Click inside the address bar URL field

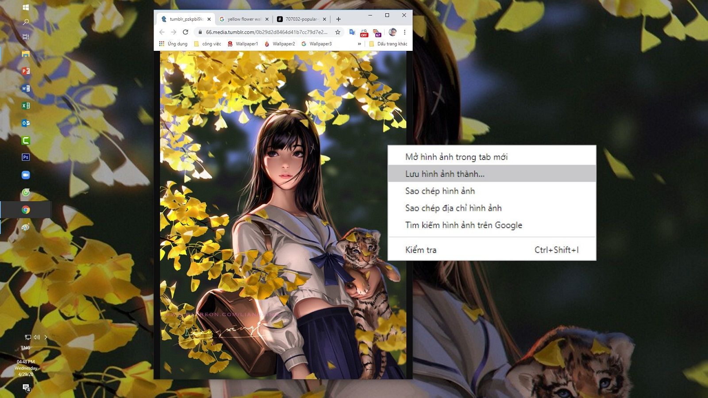pos(265,32)
